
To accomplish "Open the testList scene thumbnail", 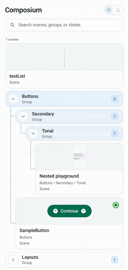I will pos(64,57).
